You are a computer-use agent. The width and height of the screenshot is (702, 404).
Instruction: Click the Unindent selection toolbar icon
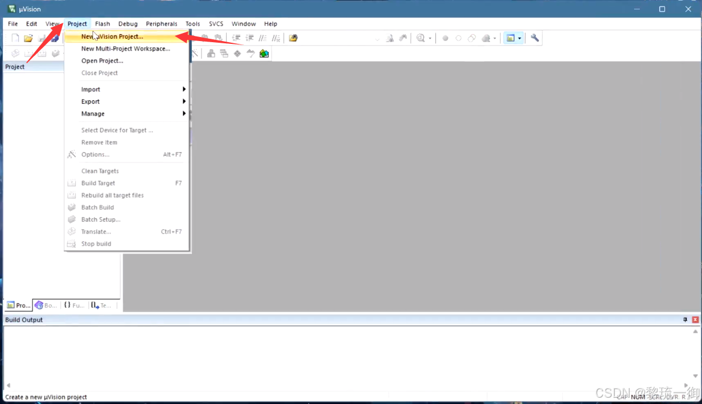(x=249, y=38)
